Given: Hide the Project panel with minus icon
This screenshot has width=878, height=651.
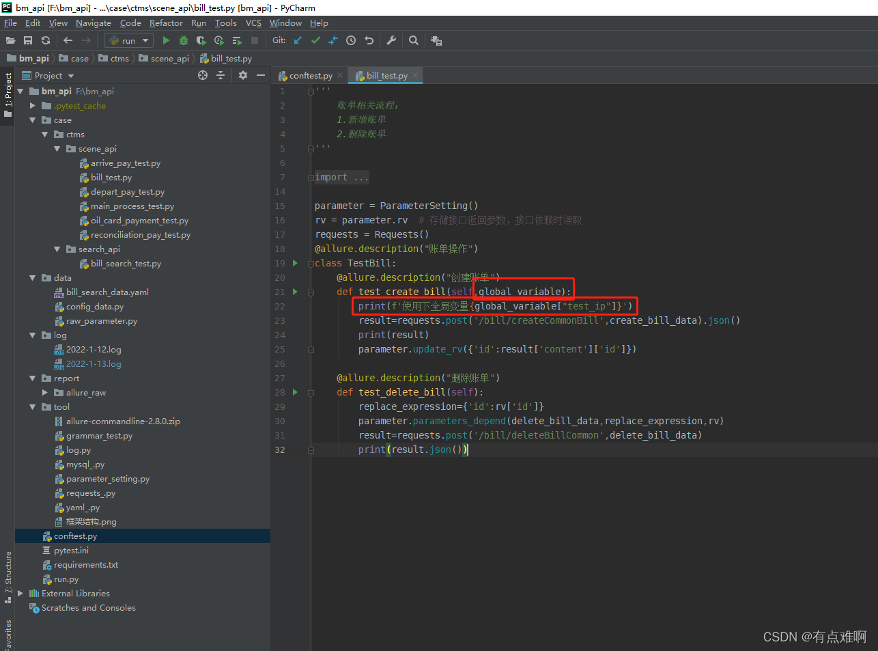Looking at the screenshot, I should tap(261, 75).
